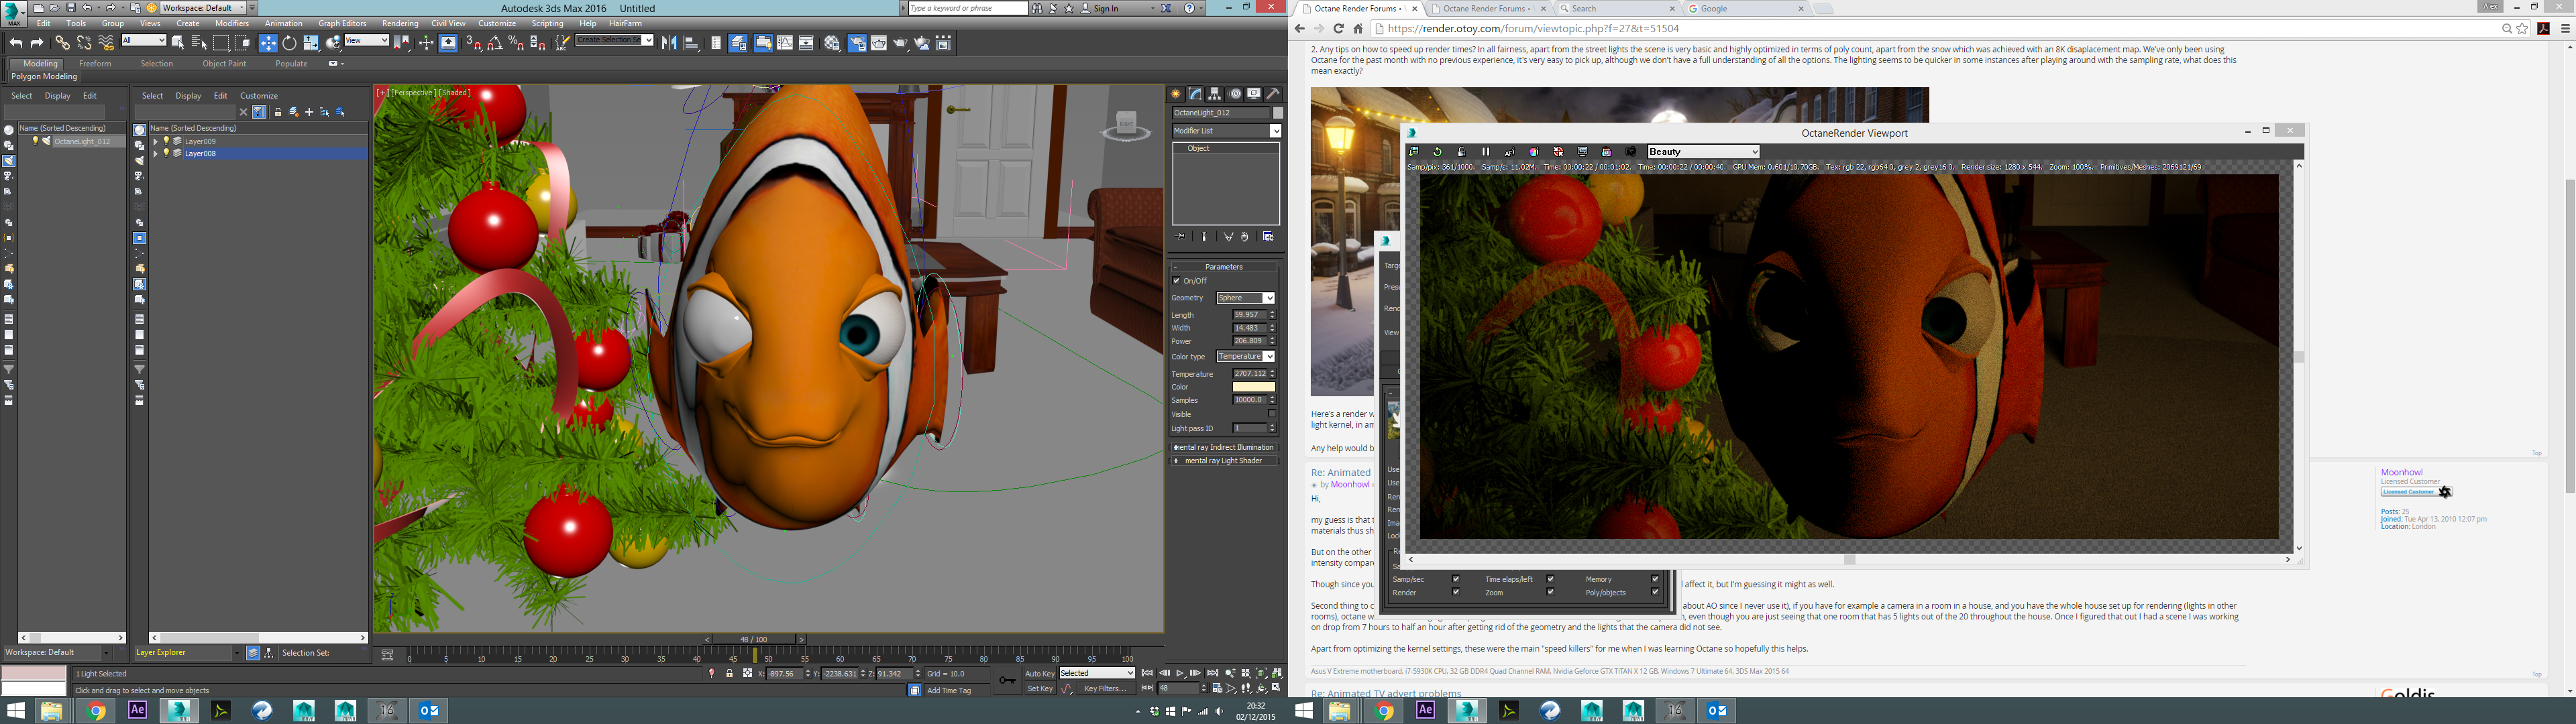Image resolution: width=2576 pixels, height=724 pixels.
Task: Open the Hierarchy command panel tab
Action: (1215, 94)
